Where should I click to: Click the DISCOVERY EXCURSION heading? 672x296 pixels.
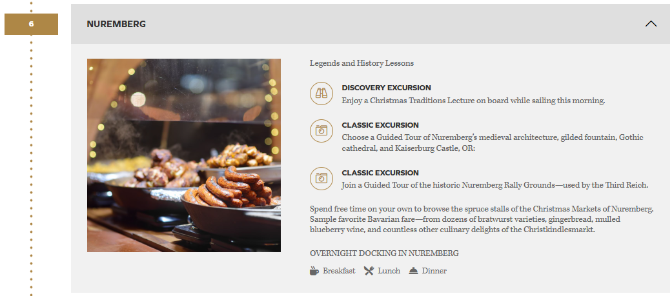coord(386,88)
